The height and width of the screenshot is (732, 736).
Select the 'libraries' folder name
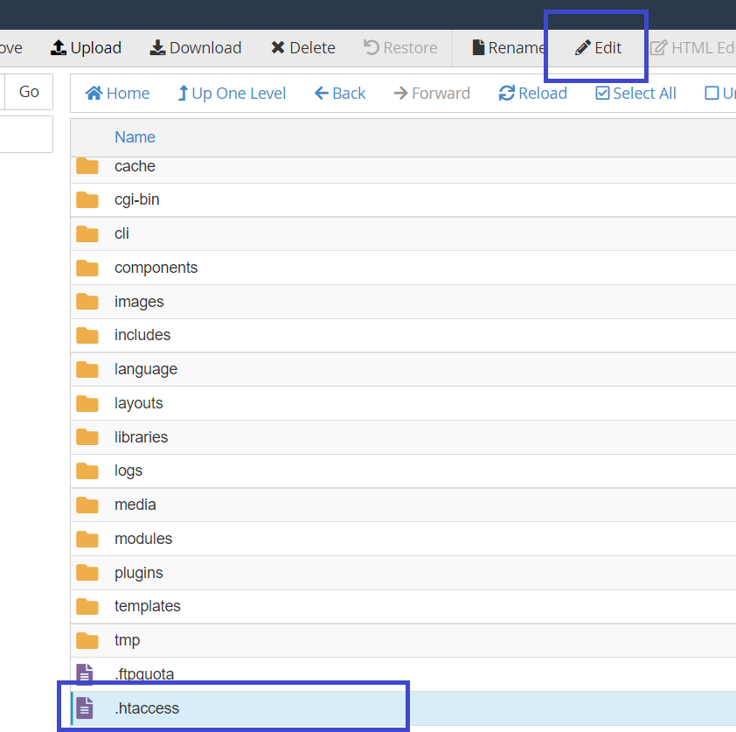141,437
